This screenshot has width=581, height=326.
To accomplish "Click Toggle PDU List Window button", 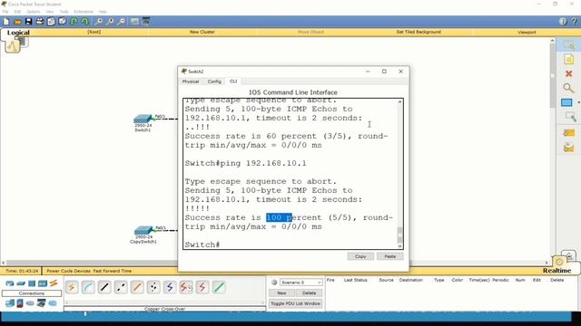I will coord(295,303).
